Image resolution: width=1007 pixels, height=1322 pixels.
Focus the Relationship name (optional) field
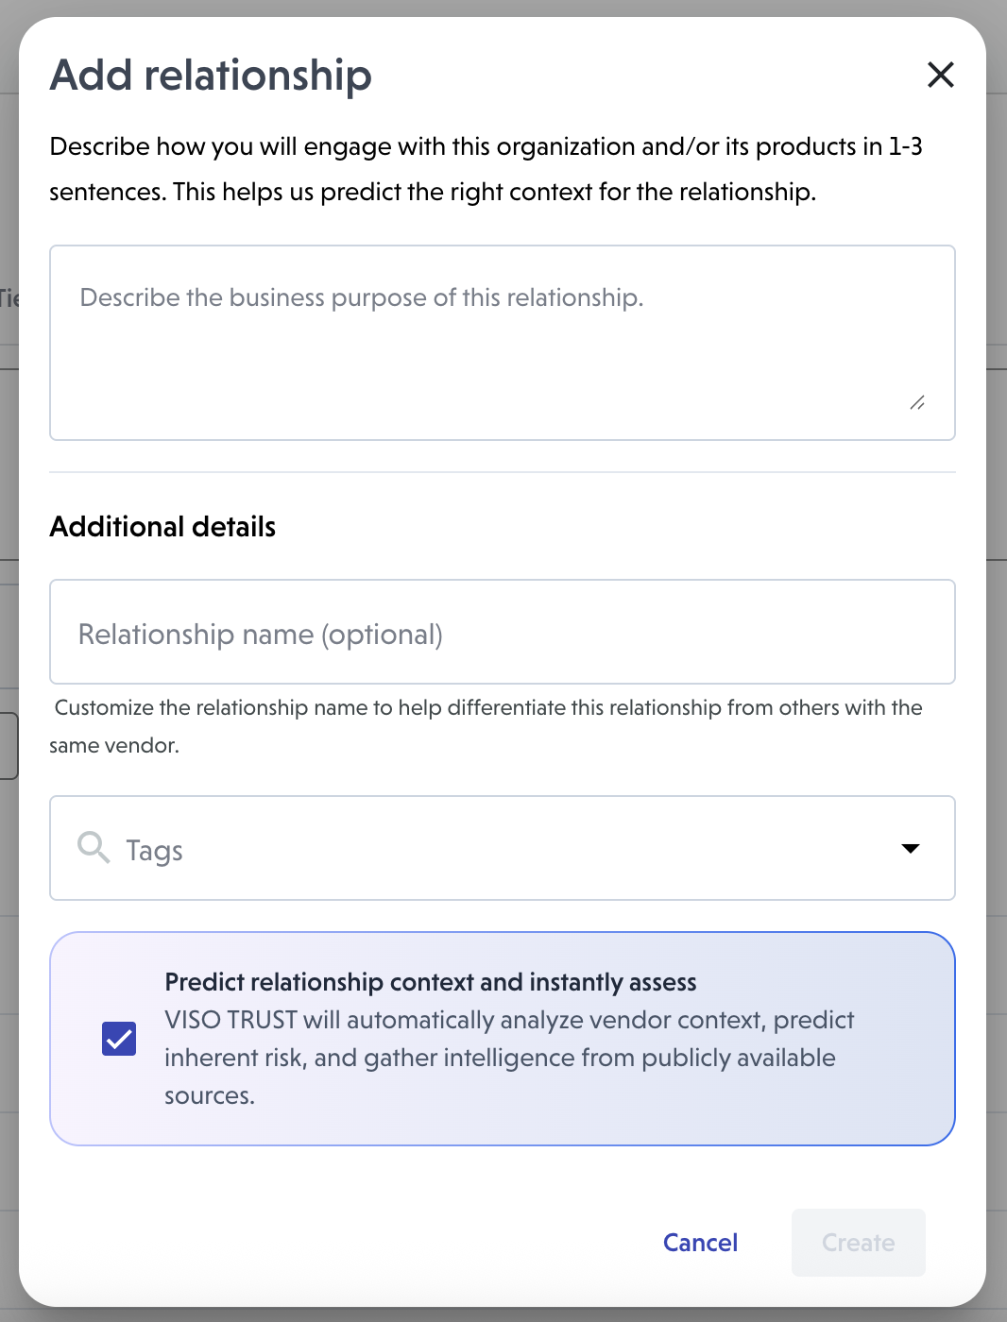[x=501, y=633]
